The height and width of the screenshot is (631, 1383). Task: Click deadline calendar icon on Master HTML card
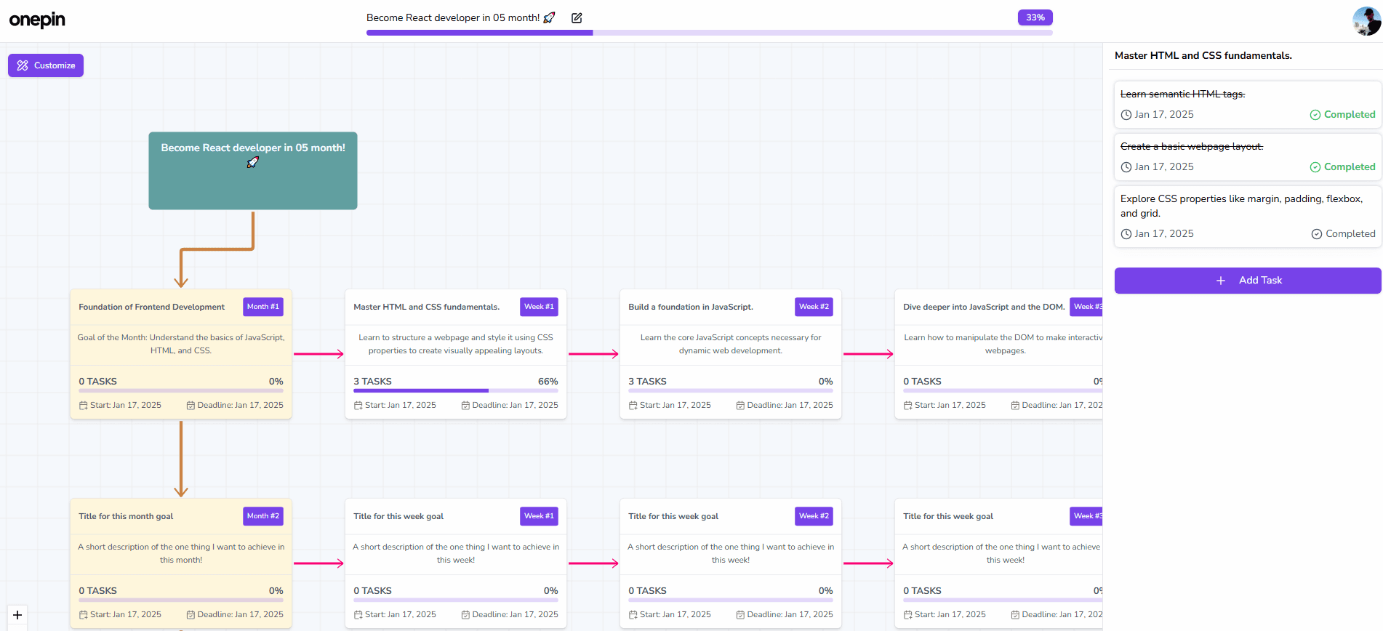[465, 406]
